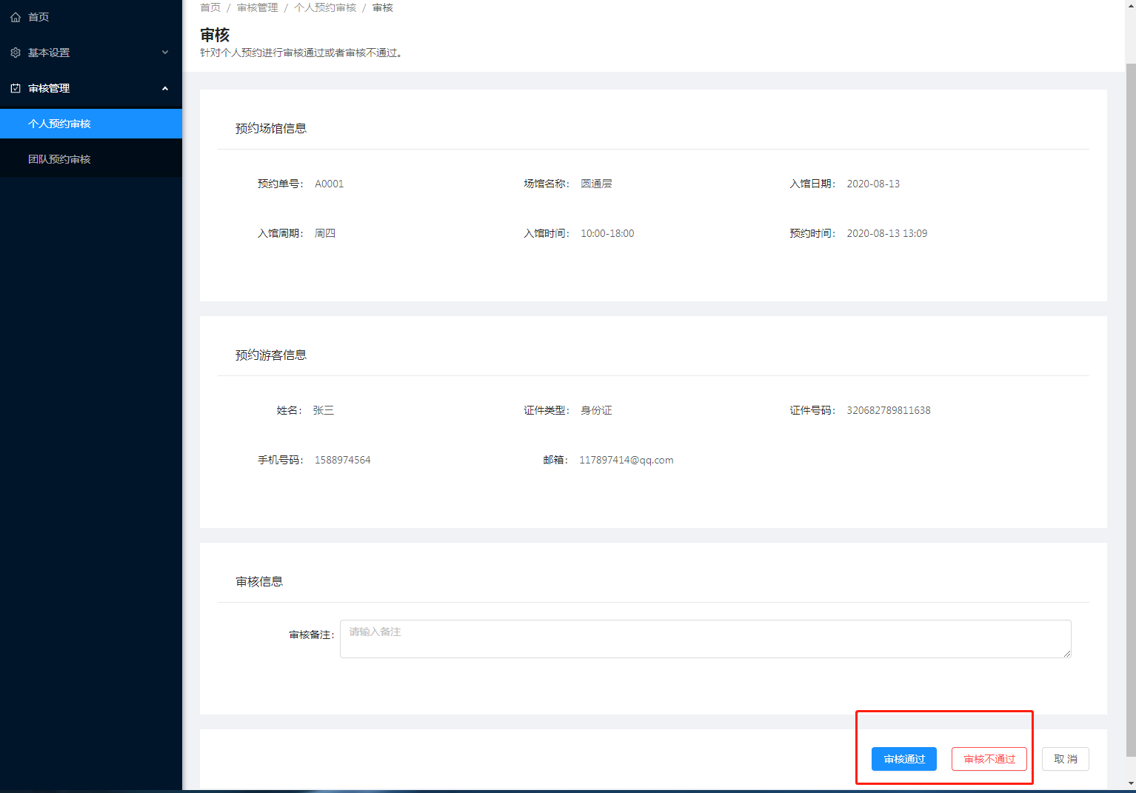The height and width of the screenshot is (793, 1136).
Task: Click the 入馆时间 field label
Action: 547,233
